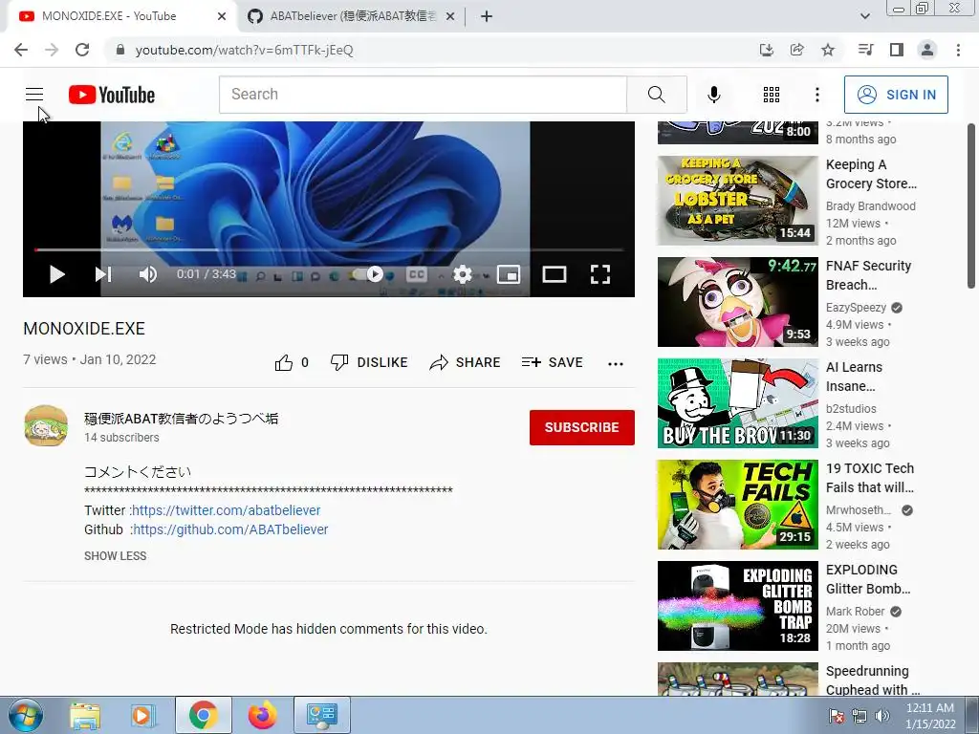Seek on the video progress bar
This screenshot has height=734, width=979.
329,249
